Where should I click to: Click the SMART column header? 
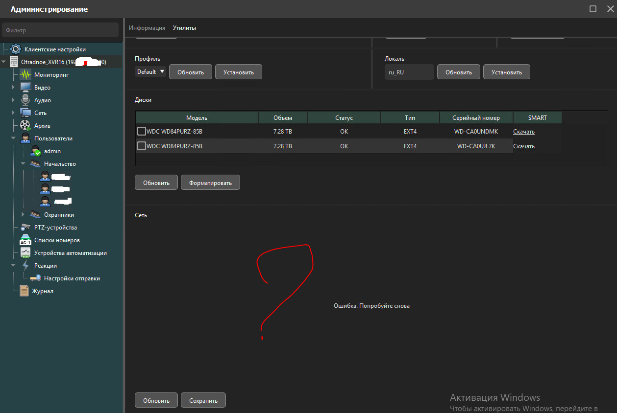538,117
